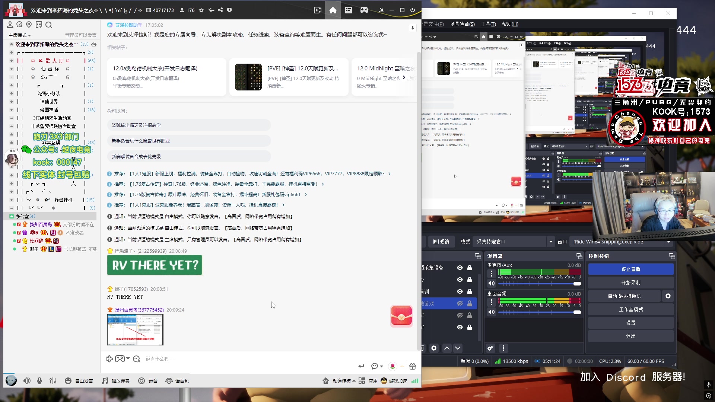The height and width of the screenshot is (402, 715).
Task: Click the gift box icon near chat input
Action: tap(412, 366)
